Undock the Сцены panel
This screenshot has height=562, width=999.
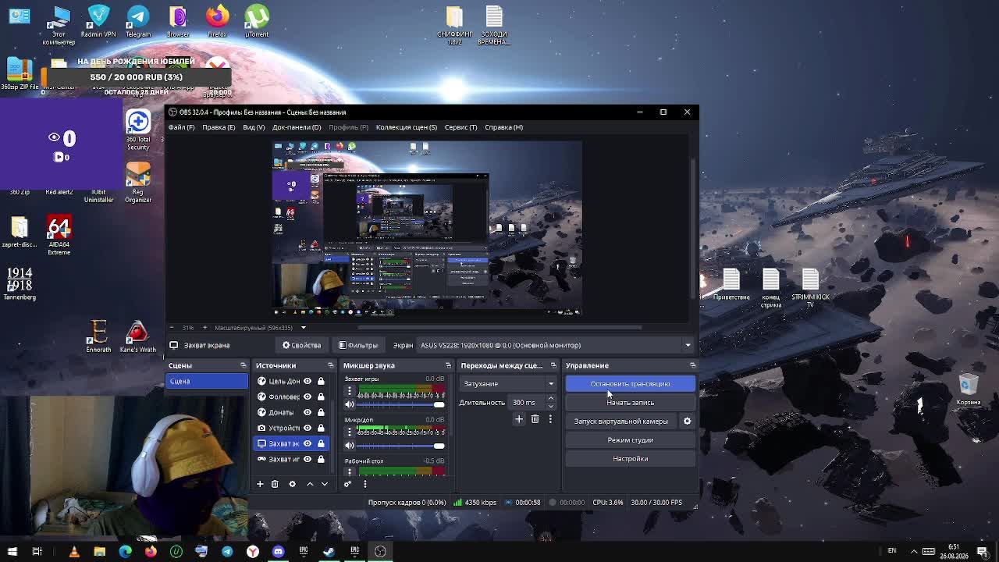tap(243, 365)
